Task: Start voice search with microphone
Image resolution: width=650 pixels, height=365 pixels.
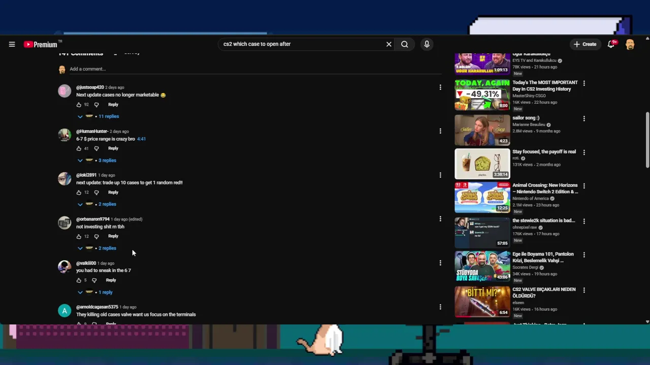Action: pyautogui.click(x=427, y=44)
